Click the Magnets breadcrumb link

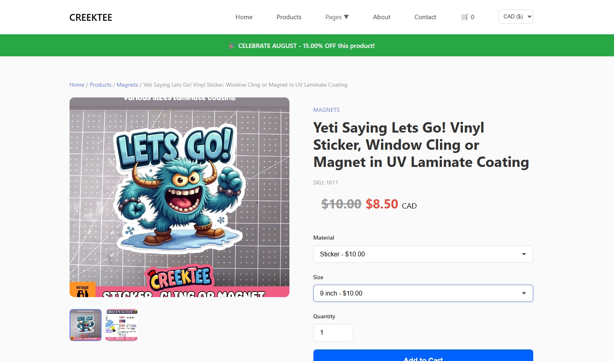coord(127,85)
